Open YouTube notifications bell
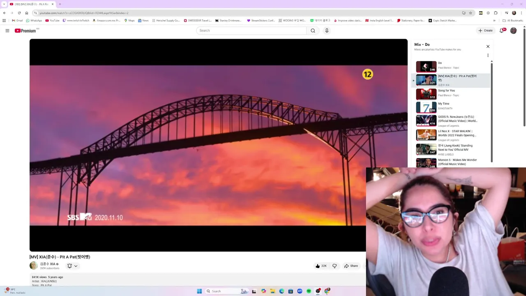The width and height of the screenshot is (526, 296). coord(502,30)
